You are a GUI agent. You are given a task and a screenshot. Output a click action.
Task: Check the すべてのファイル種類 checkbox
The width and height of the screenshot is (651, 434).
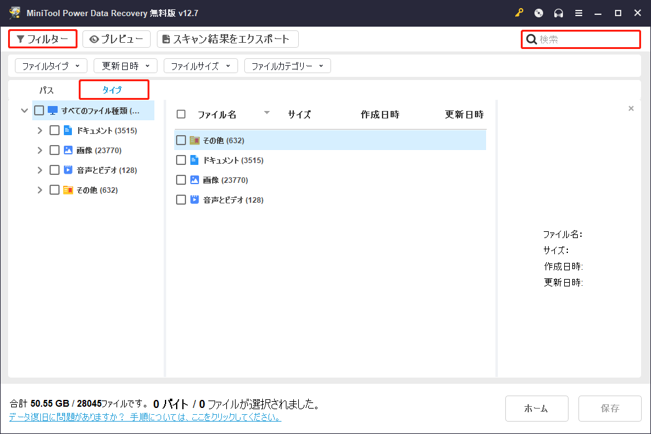pos(40,110)
